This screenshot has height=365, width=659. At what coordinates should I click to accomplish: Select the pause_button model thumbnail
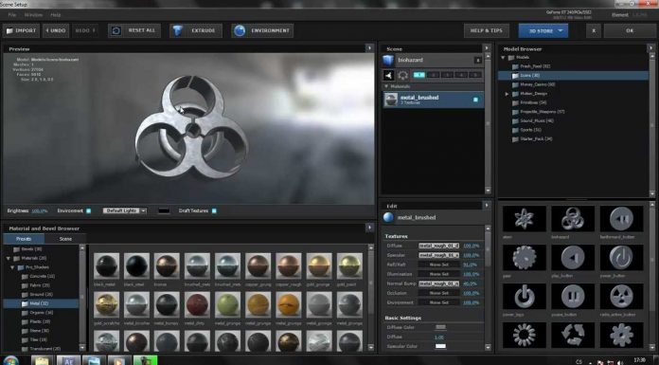[573, 296]
